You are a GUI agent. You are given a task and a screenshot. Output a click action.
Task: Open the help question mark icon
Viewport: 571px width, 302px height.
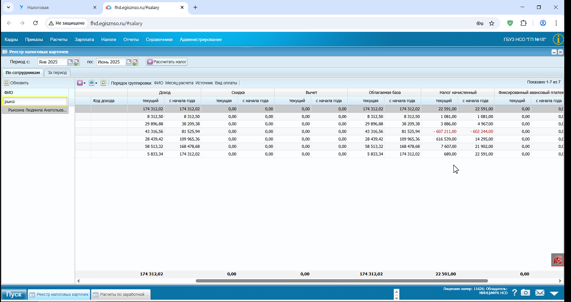pyautogui.click(x=514, y=292)
